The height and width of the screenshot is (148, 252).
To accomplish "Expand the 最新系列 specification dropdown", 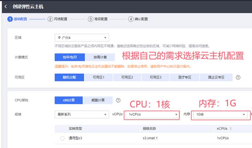I will 82,115.
